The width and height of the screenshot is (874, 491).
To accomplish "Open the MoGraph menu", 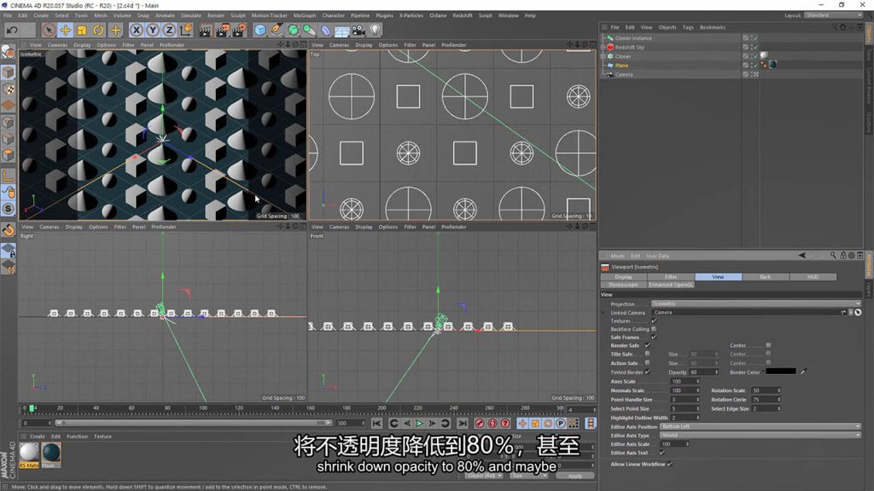I will [305, 15].
